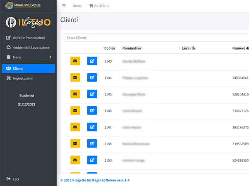Edit client with code 1146
Image resolution: width=249 pixels, height=186 pixels.
tap(92, 110)
